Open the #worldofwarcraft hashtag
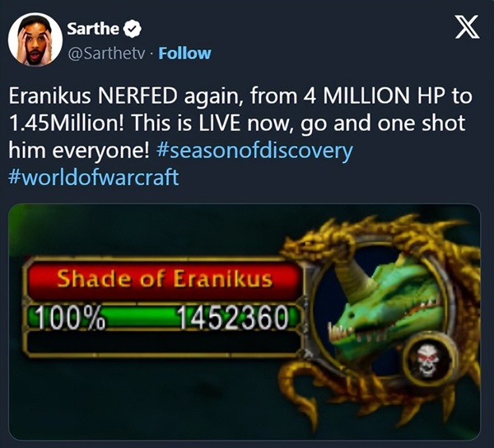494x448 pixels. (94, 177)
